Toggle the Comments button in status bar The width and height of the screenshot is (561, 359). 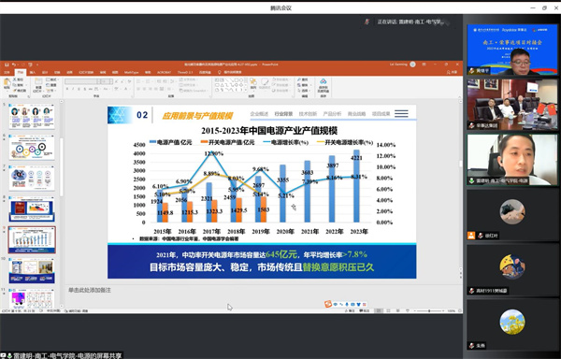[365, 310]
